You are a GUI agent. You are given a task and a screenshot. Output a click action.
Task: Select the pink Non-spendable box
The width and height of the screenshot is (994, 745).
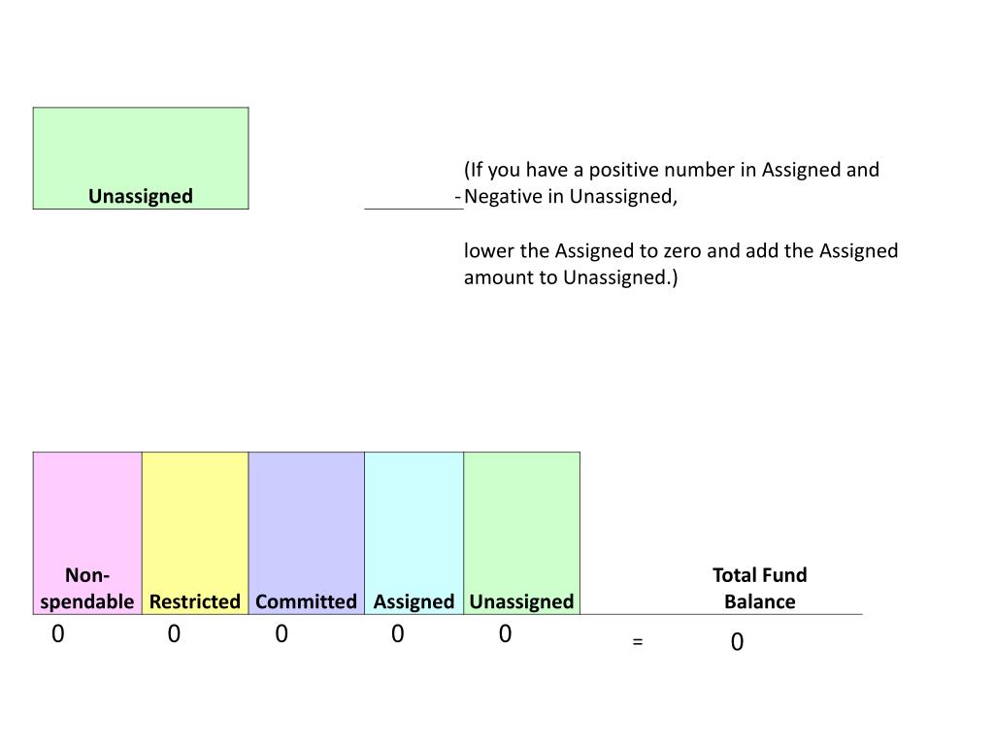pos(87,534)
